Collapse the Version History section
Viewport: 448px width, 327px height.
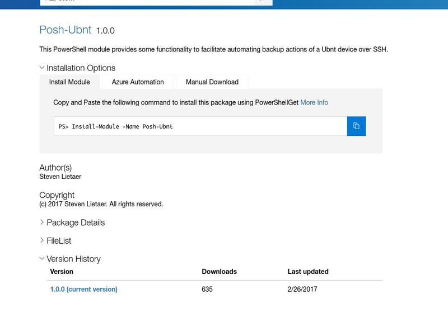pyautogui.click(x=70, y=259)
